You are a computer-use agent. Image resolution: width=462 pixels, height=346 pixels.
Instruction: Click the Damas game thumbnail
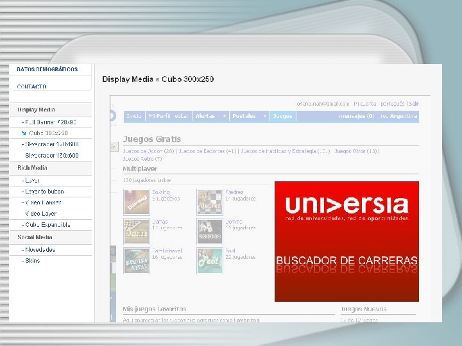pyautogui.click(x=137, y=231)
